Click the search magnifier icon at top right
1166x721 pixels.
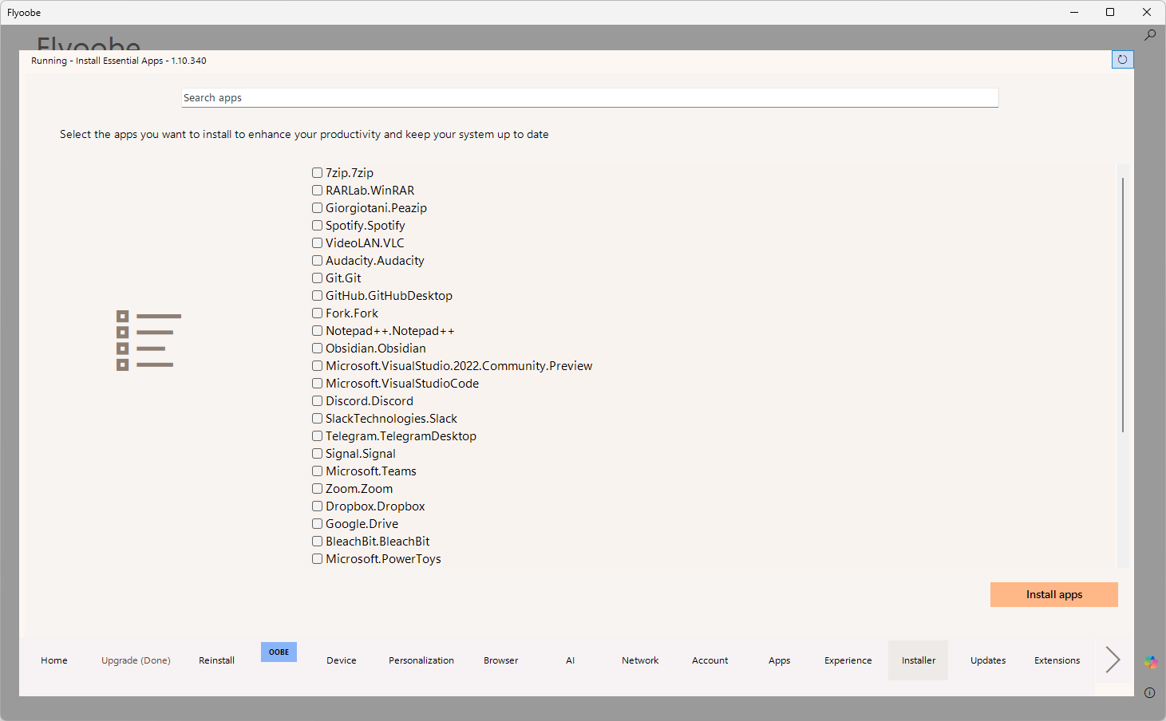tap(1150, 35)
